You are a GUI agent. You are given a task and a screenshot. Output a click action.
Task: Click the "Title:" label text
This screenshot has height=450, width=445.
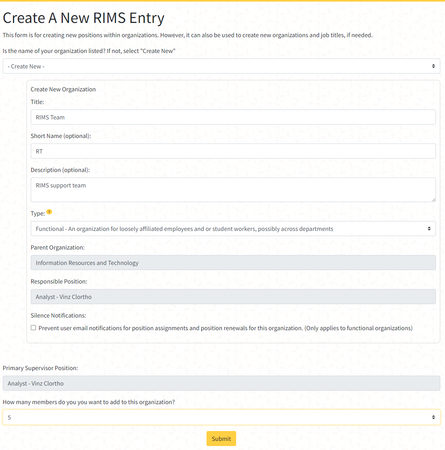[38, 102]
